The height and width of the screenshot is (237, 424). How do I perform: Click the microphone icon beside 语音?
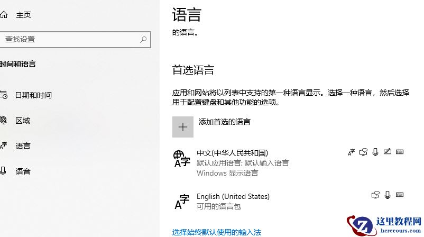[x=3, y=171]
